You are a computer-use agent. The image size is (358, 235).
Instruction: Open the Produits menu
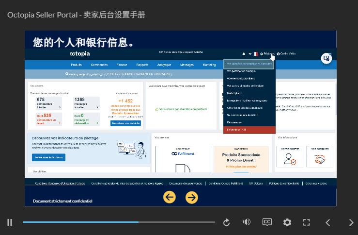click(x=76, y=65)
